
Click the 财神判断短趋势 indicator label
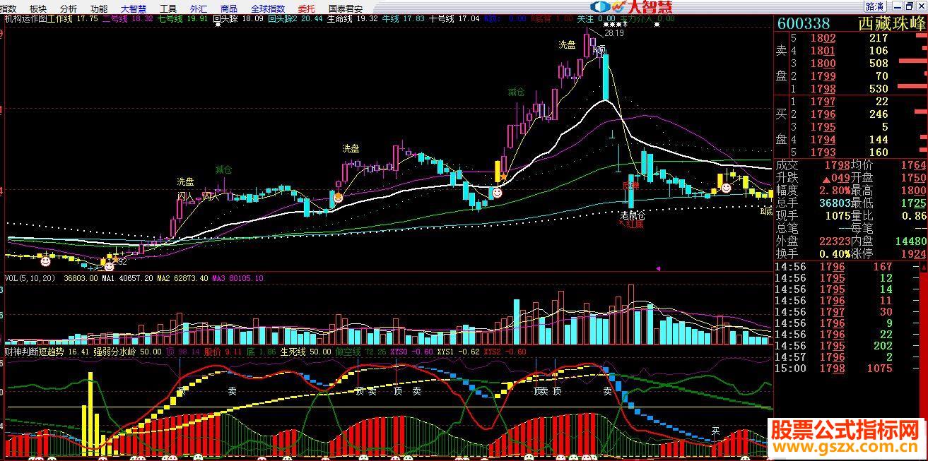[x=33, y=351]
